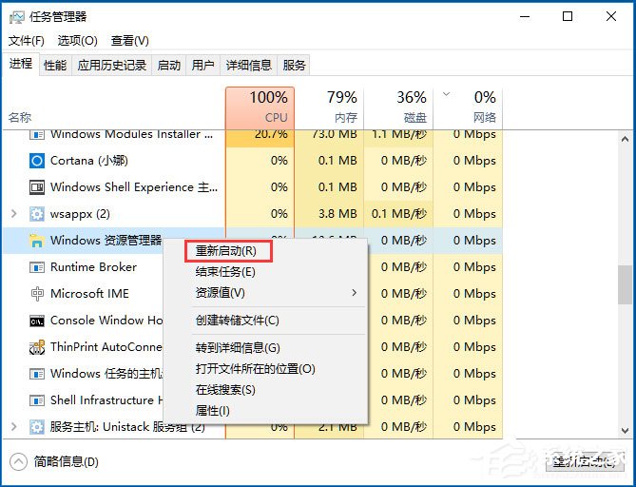Click the Task Manager title bar icon
Image resolution: width=636 pixels, height=487 pixels.
[x=17, y=16]
